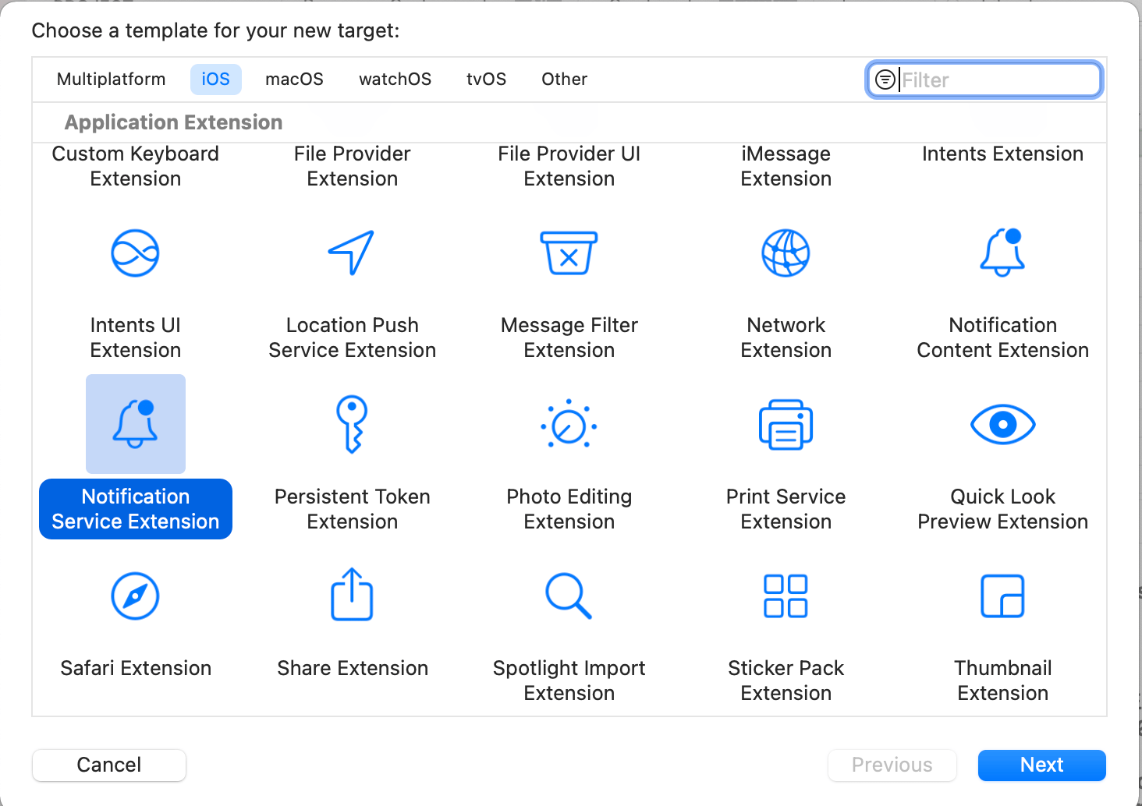This screenshot has width=1142, height=806.
Task: Click the Message Filter Extension label
Action: tap(569, 338)
